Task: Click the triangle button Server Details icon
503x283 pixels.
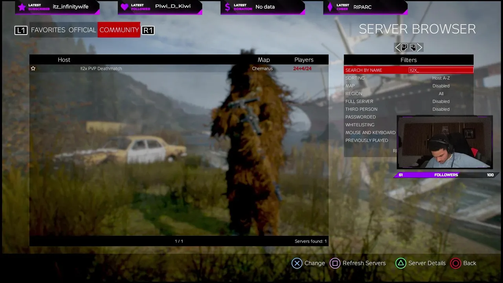Action: click(400, 263)
